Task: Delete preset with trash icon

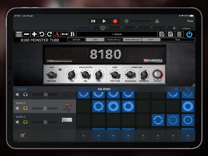Action: click(179, 34)
